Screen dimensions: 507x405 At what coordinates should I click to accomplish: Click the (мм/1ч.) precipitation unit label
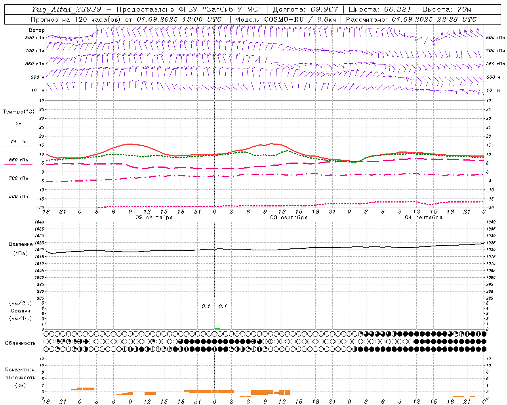(x=20, y=319)
